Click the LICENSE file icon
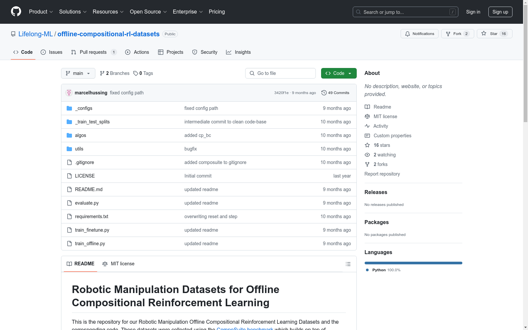This screenshot has height=330, width=528. [69, 176]
